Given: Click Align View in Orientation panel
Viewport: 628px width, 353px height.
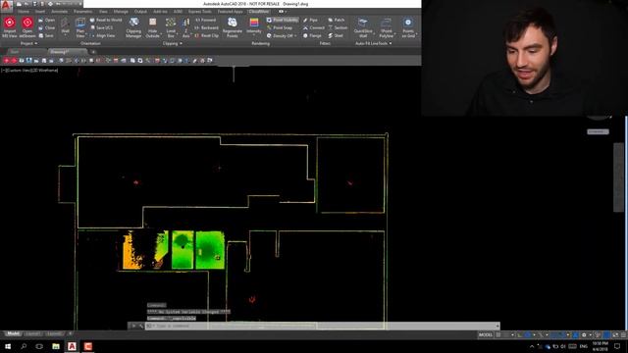Looking at the screenshot, I should tap(102, 35).
